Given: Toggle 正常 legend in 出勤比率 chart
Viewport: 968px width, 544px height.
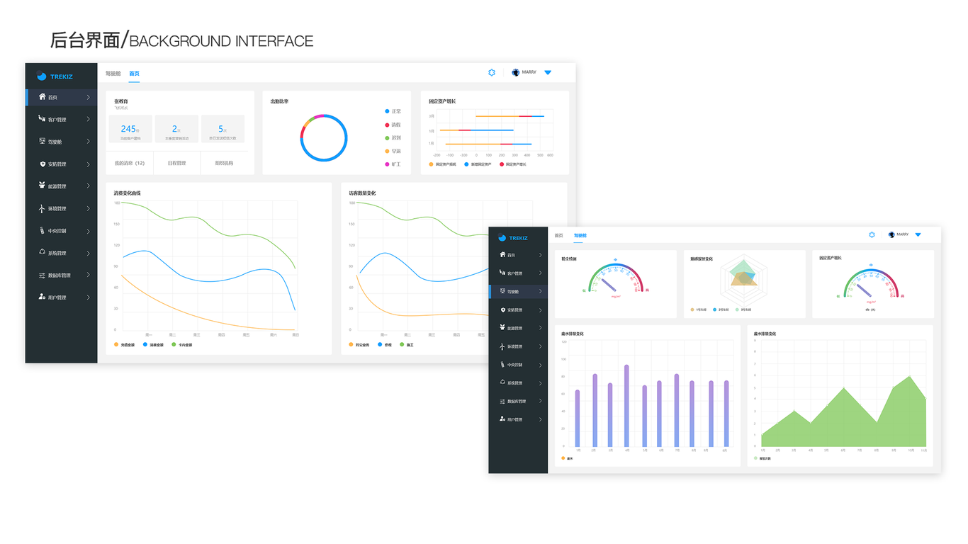Looking at the screenshot, I should [393, 111].
